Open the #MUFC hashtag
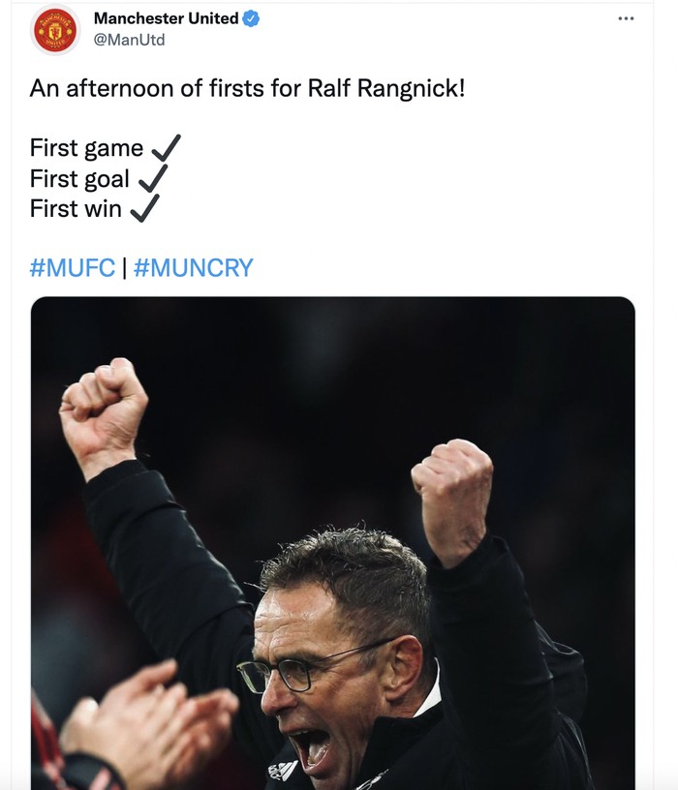This screenshot has width=678, height=790. [x=73, y=268]
